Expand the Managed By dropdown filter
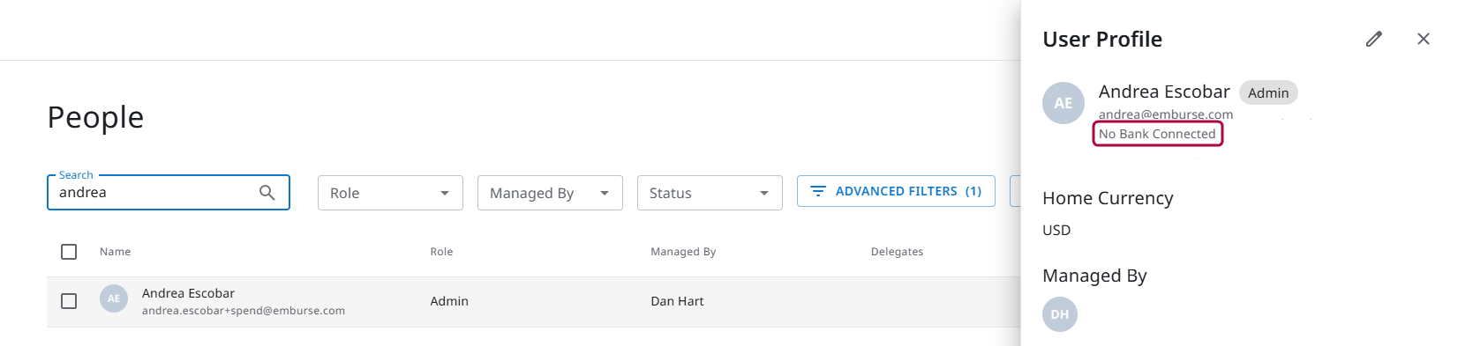The image size is (1458, 346). [550, 193]
